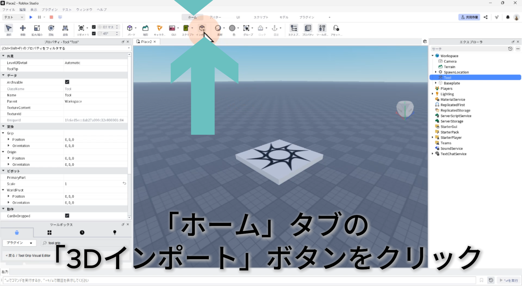
Task: Toggle the 45° rotation snap checkbox
Action: 94,33
